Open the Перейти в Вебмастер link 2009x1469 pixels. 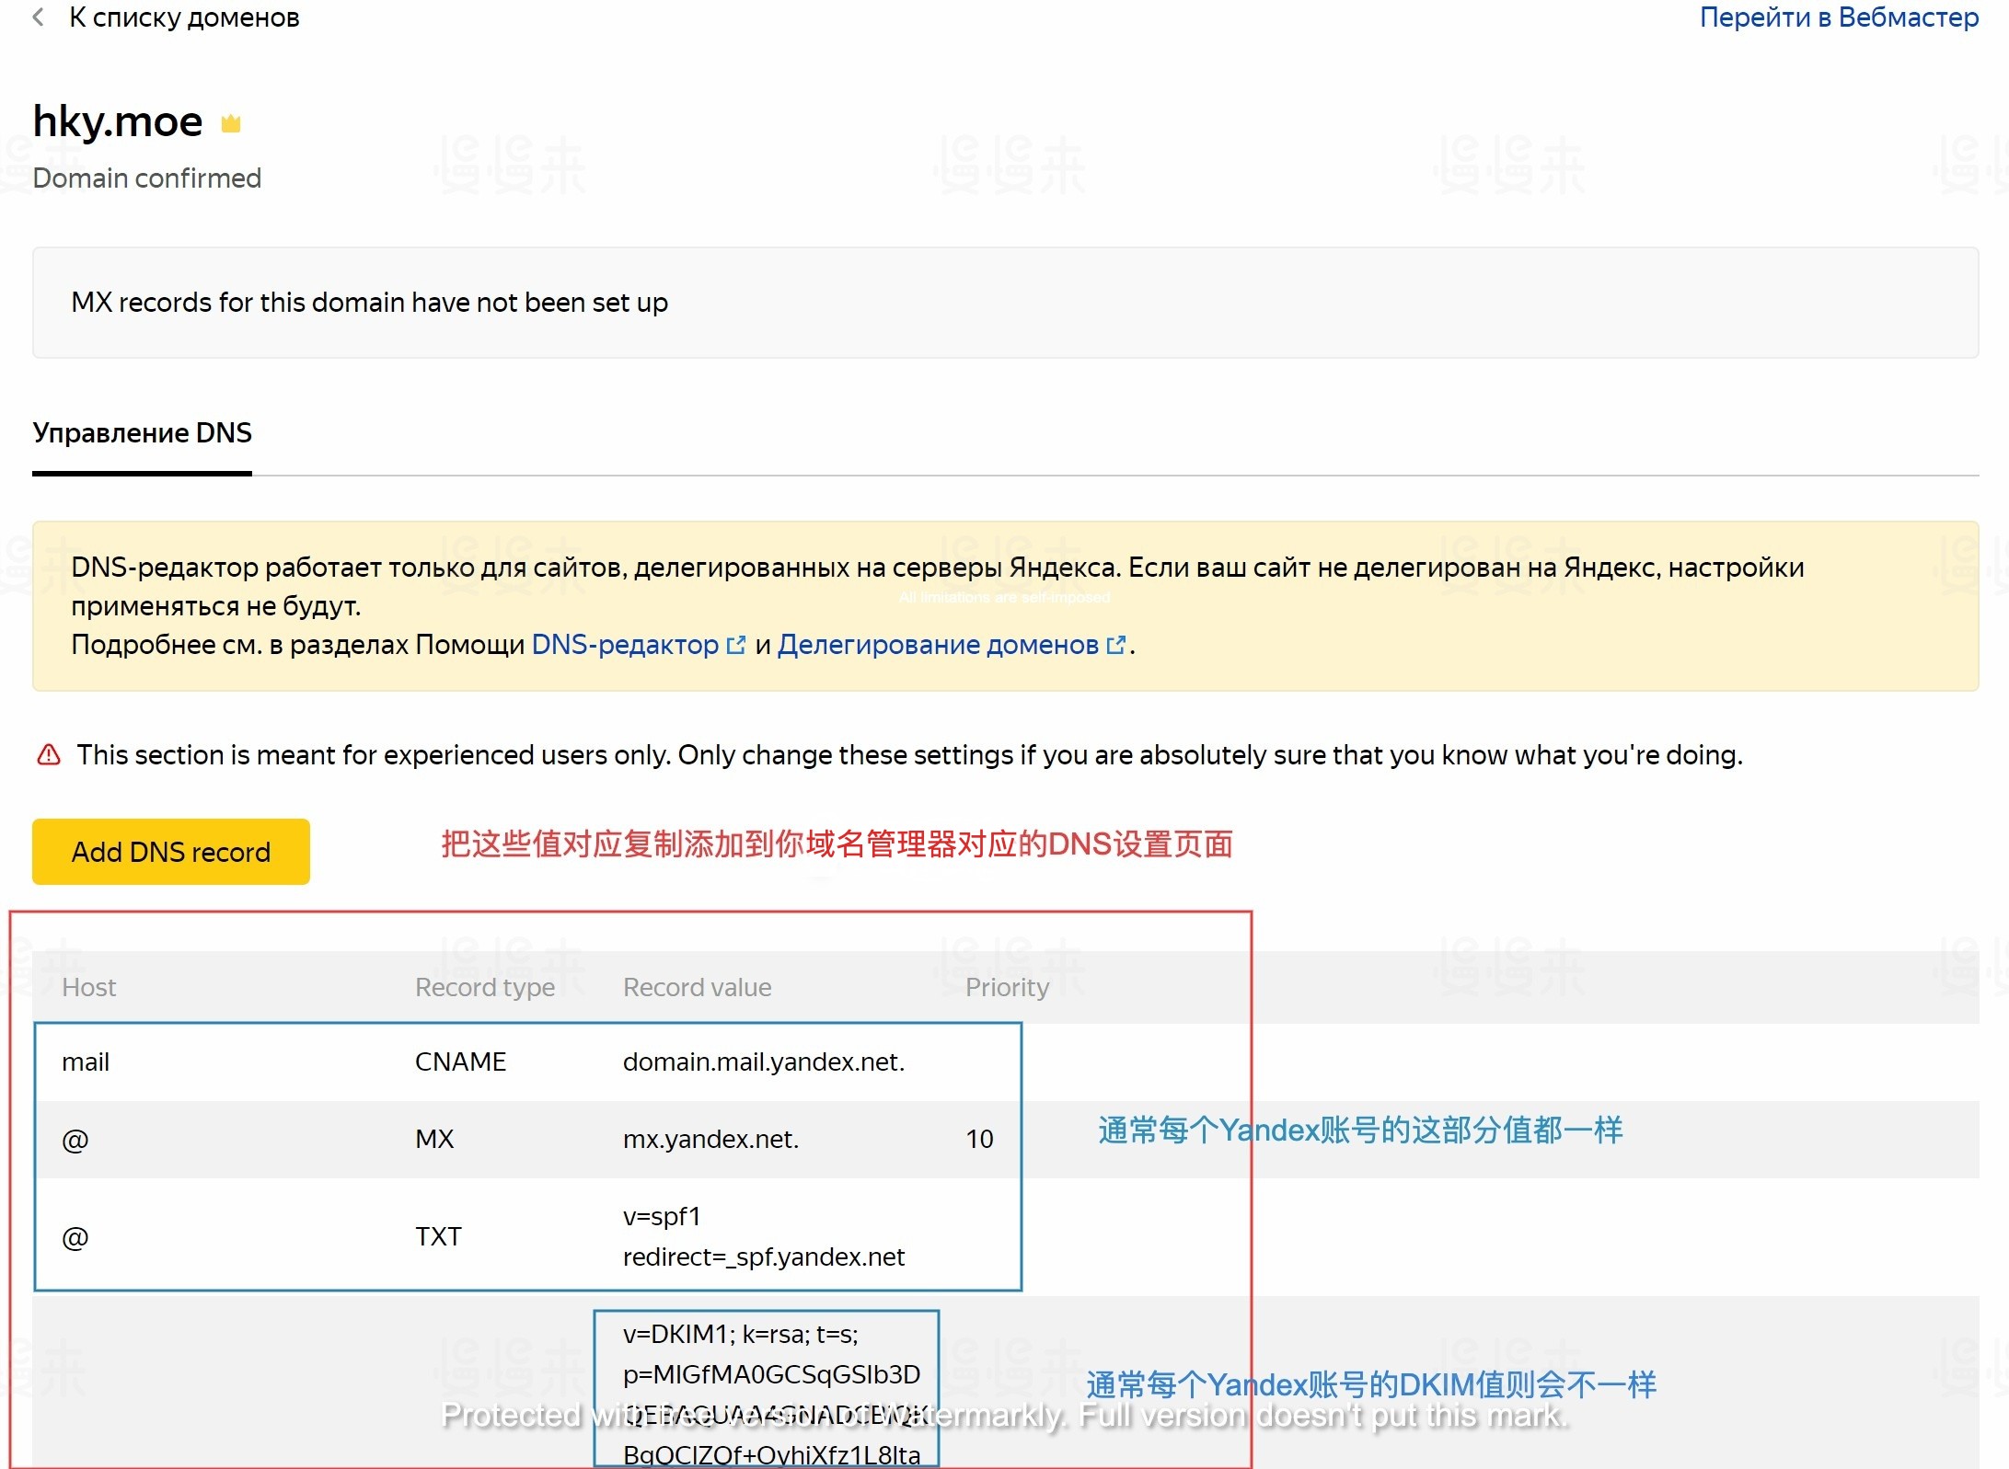(1848, 17)
